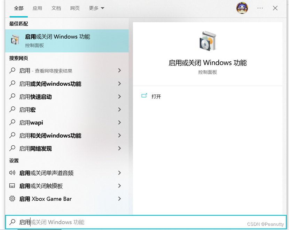
Task: Click the magnifier icon in the search box
Action: [x=12, y=222]
